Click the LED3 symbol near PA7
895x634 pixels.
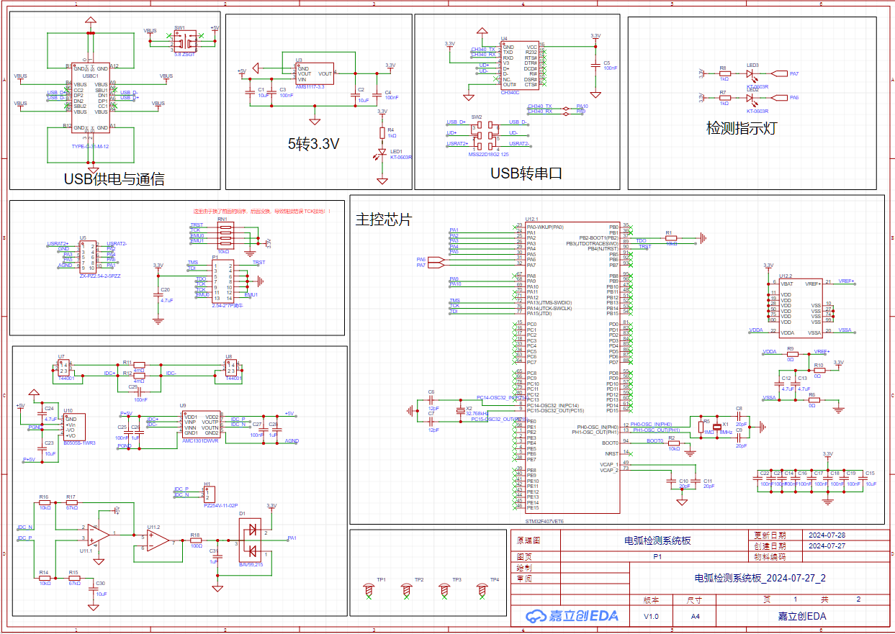point(751,73)
